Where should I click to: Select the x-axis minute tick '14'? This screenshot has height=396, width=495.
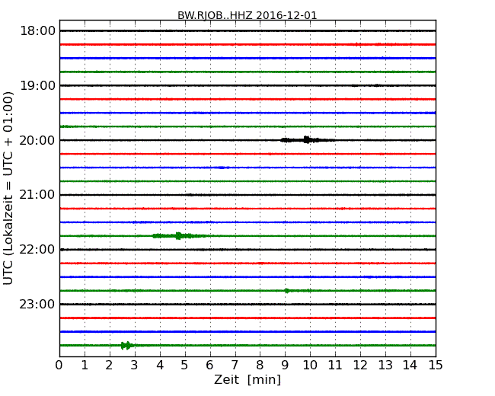[x=410, y=366]
